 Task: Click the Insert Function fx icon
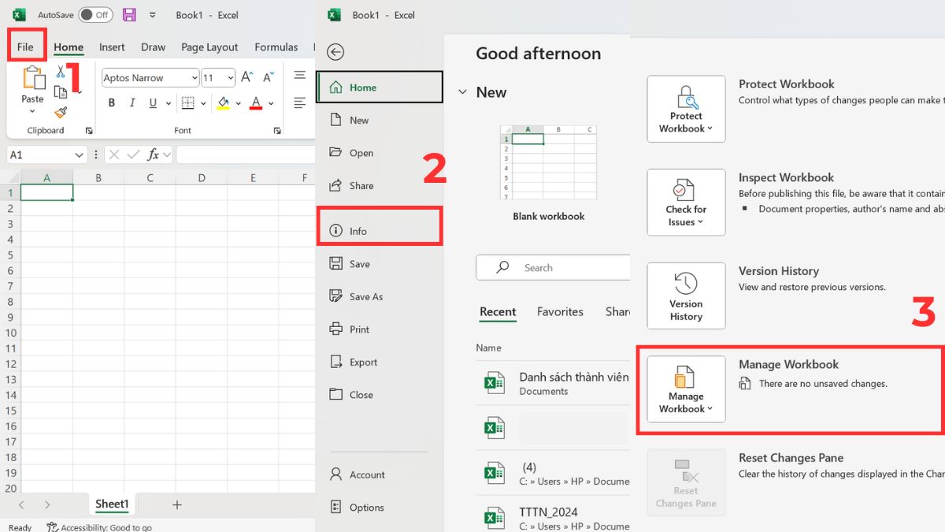coord(154,155)
